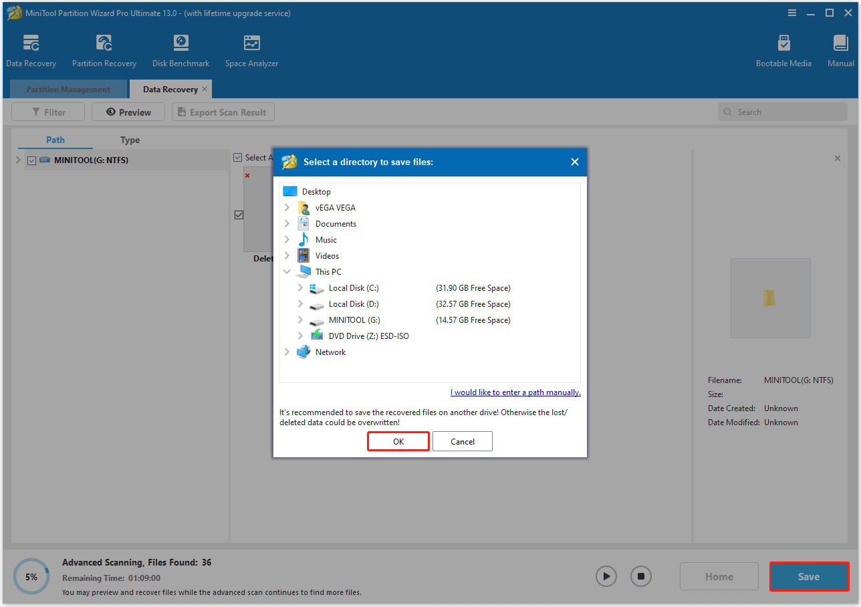Click the enter a path manually link

tap(515, 392)
